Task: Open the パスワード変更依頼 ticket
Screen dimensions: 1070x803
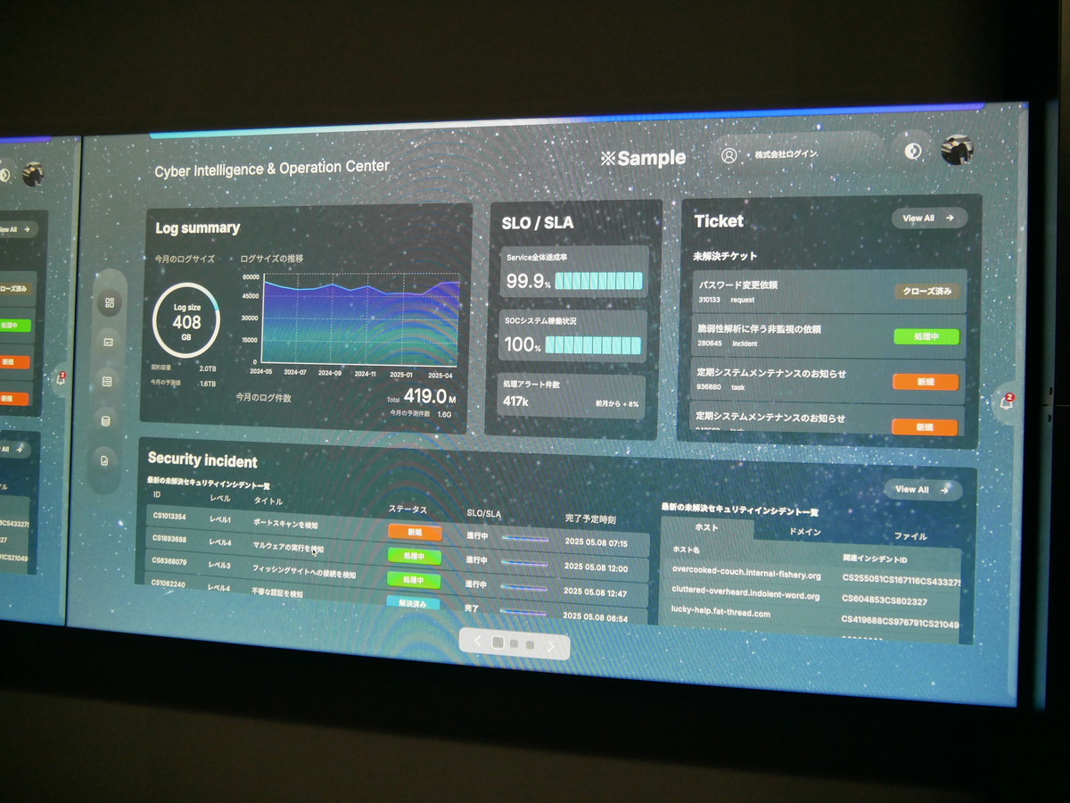Action: pos(829,291)
